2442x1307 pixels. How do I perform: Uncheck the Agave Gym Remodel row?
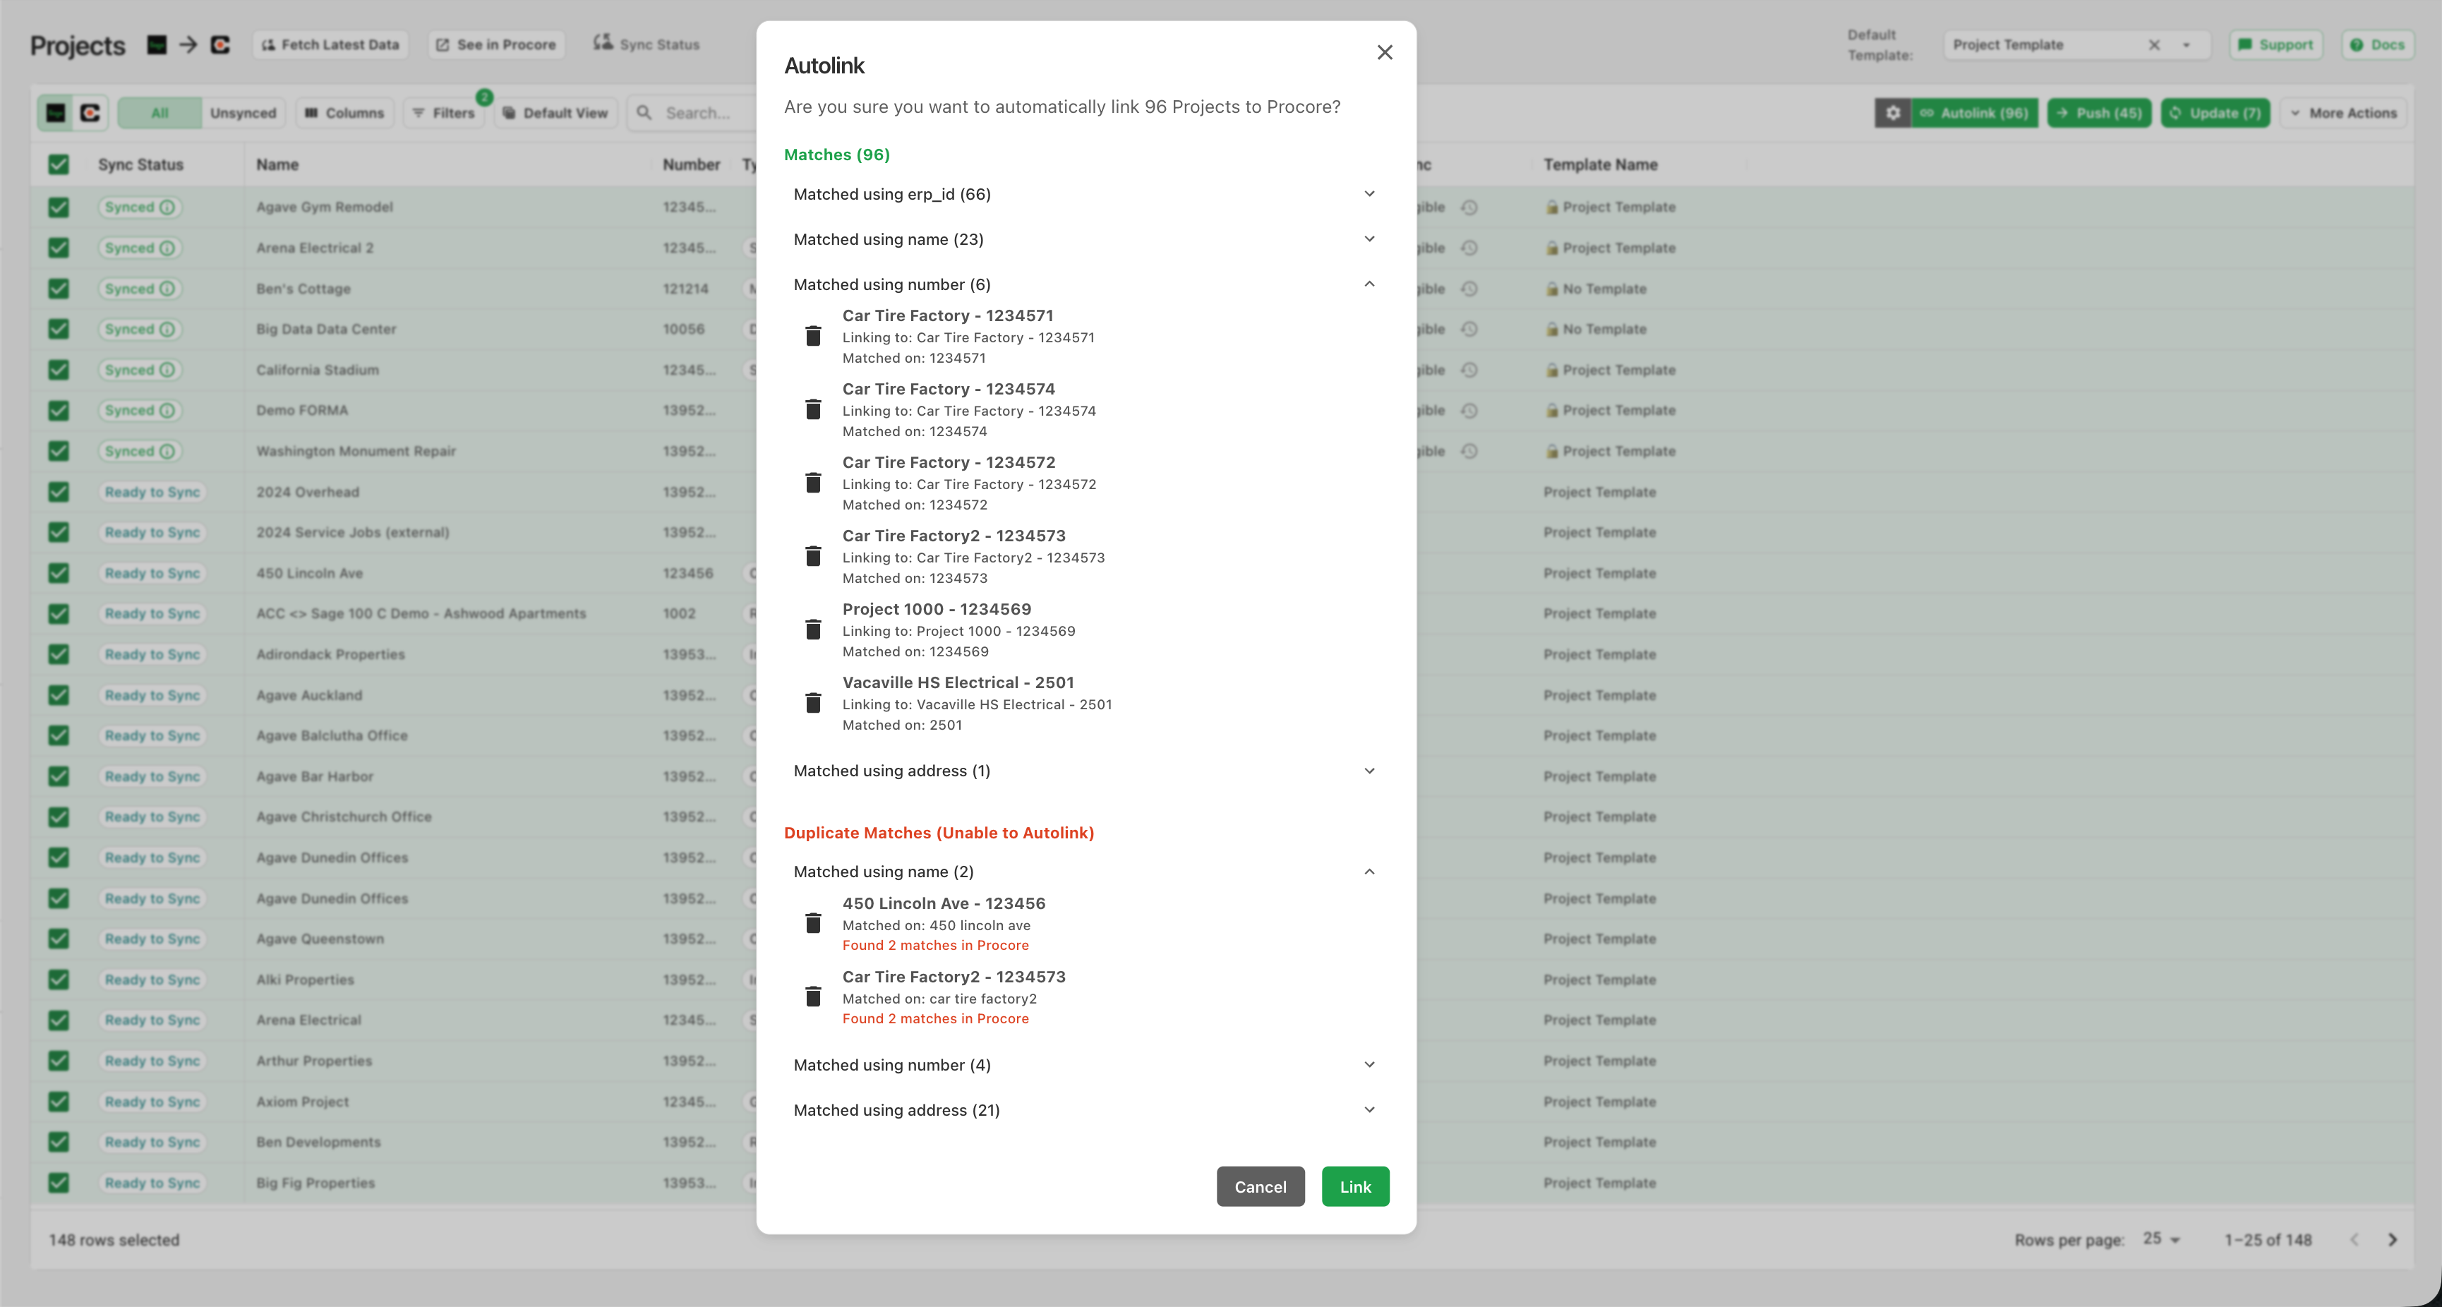(x=59, y=207)
